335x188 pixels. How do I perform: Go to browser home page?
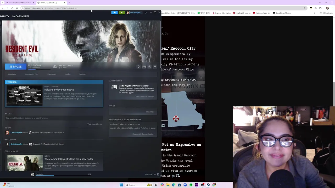pos(17,8)
